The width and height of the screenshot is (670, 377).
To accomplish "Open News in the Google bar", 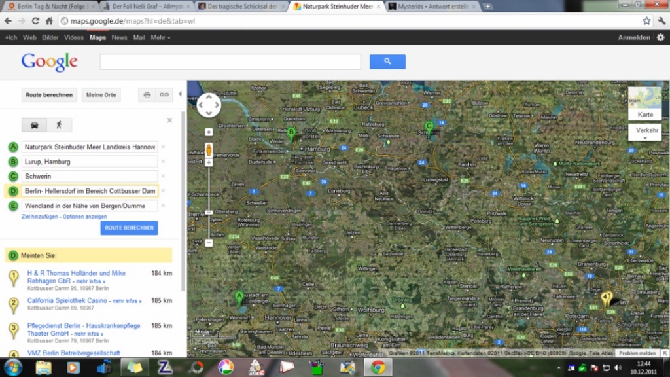I will click(119, 37).
